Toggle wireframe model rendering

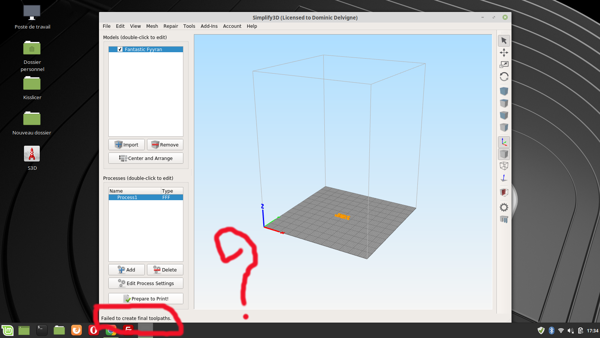click(x=504, y=166)
